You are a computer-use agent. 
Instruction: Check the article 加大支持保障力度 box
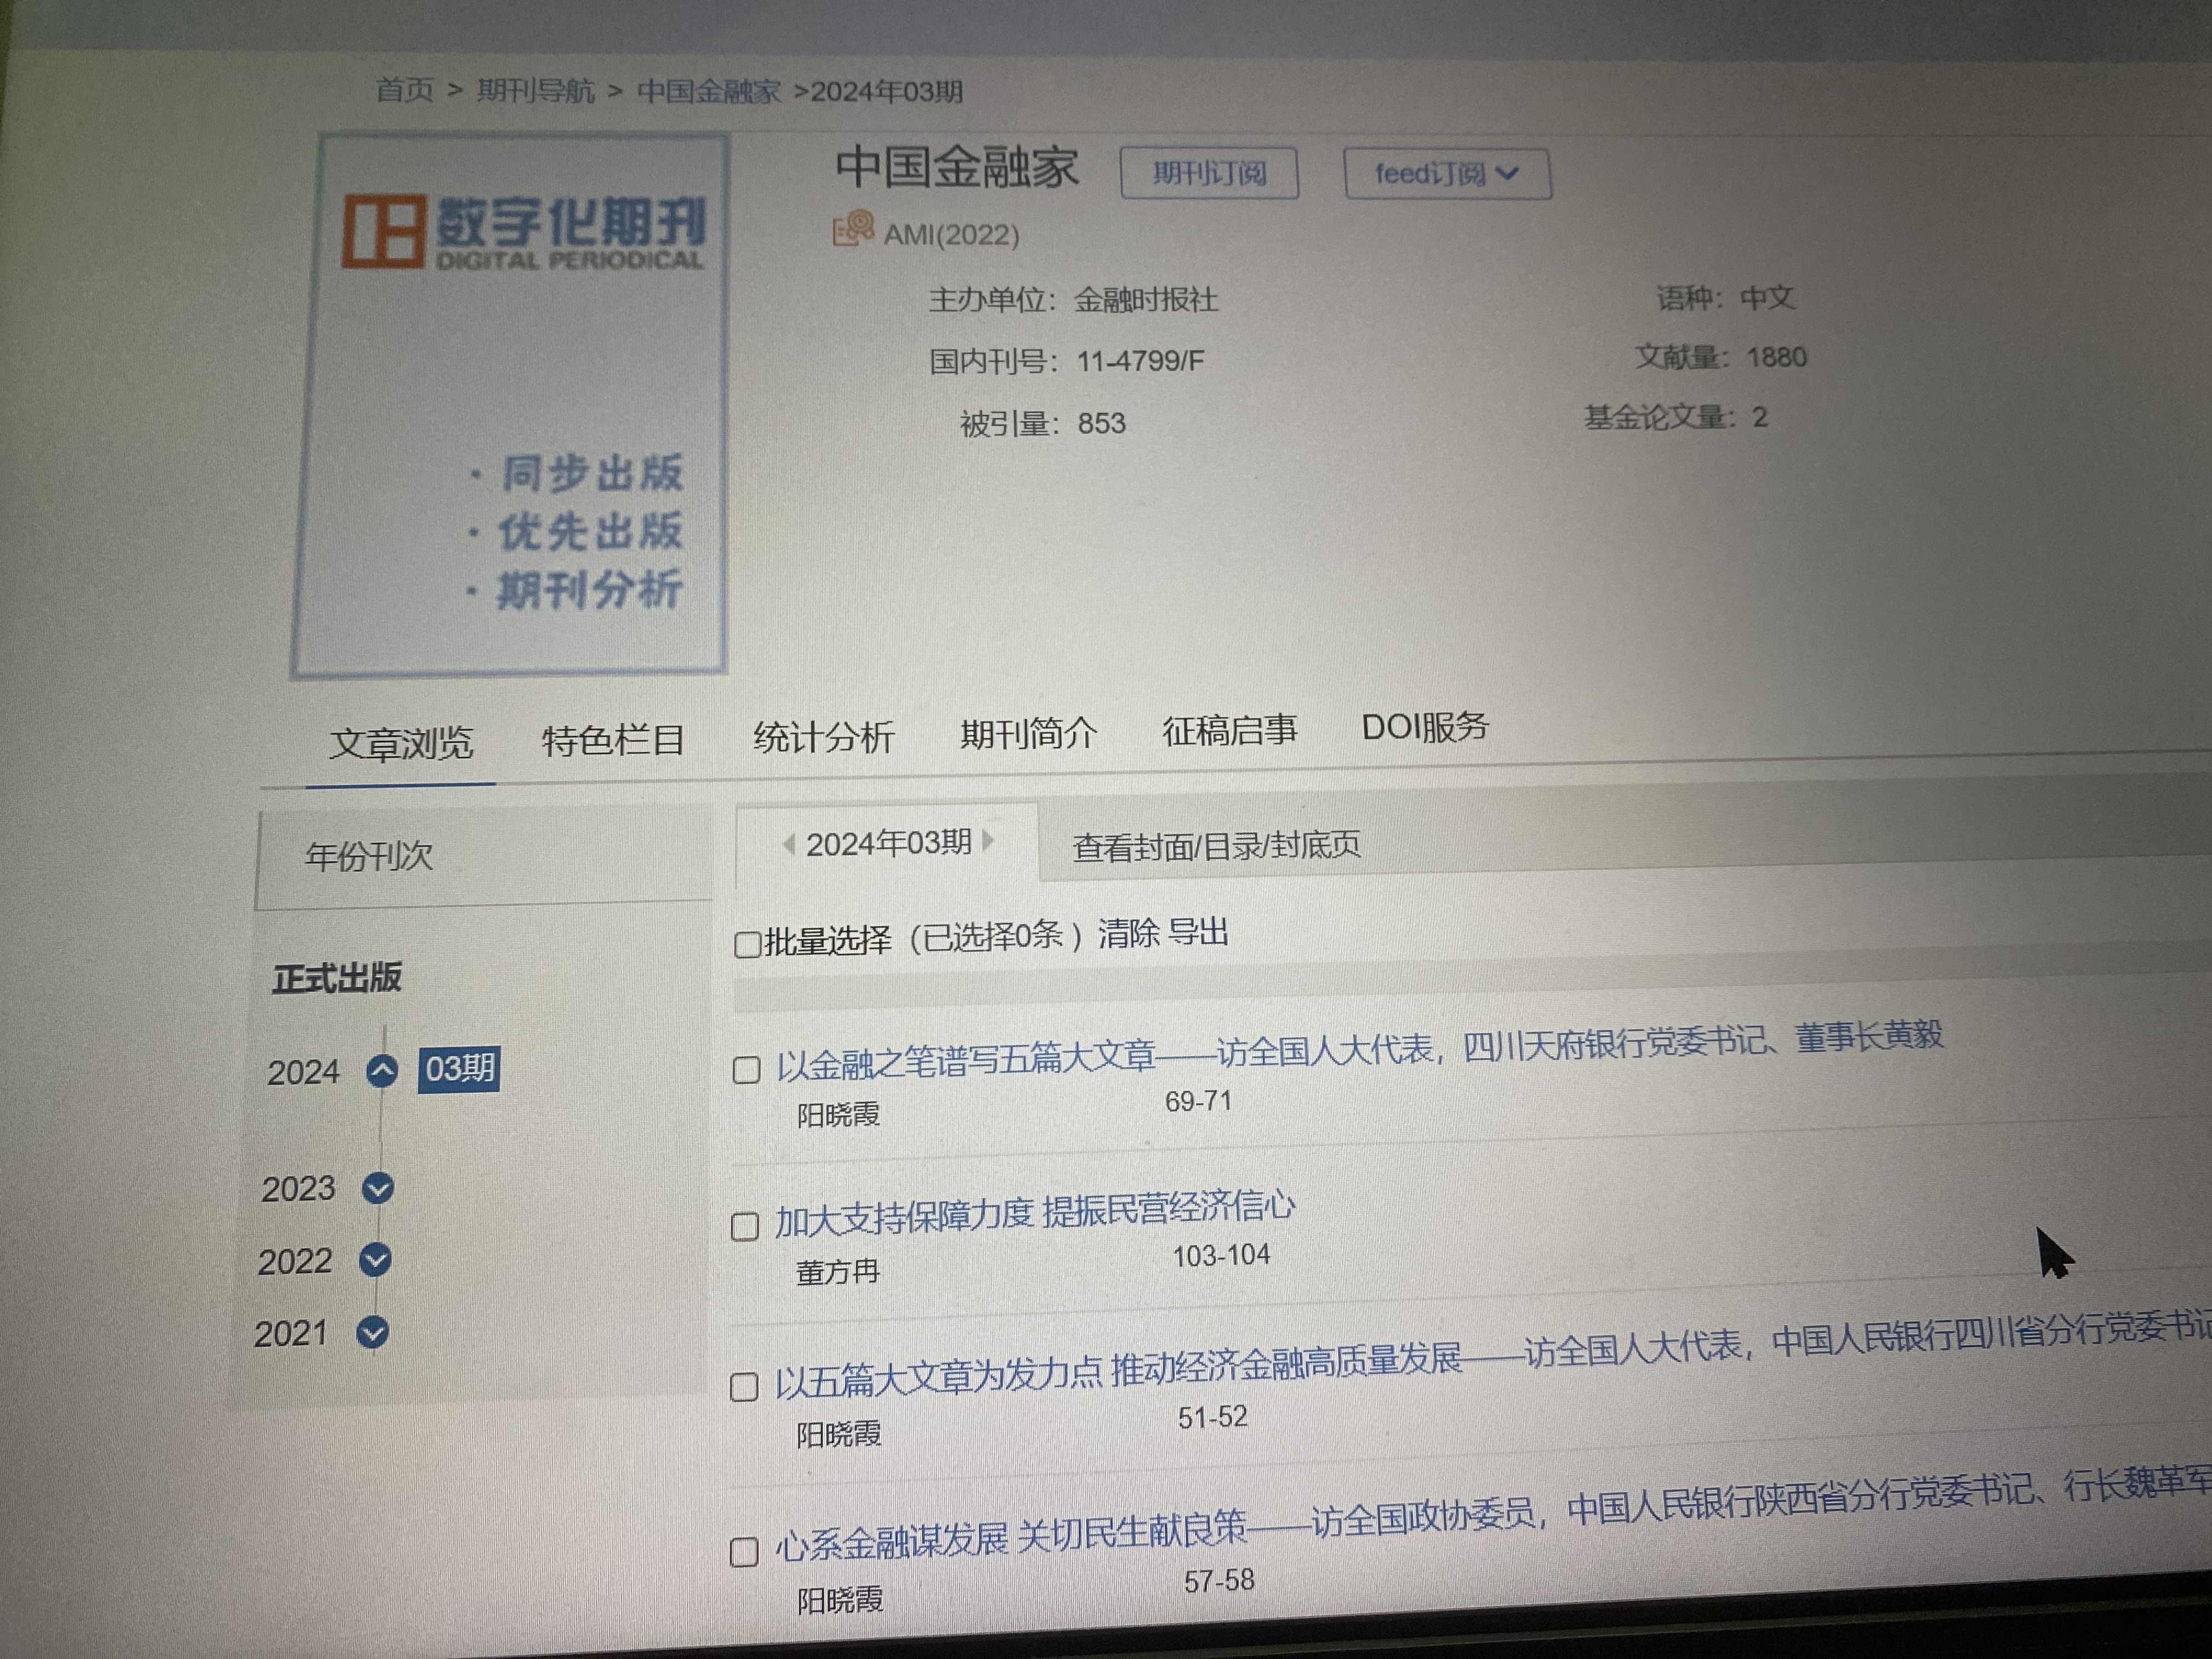click(744, 1226)
